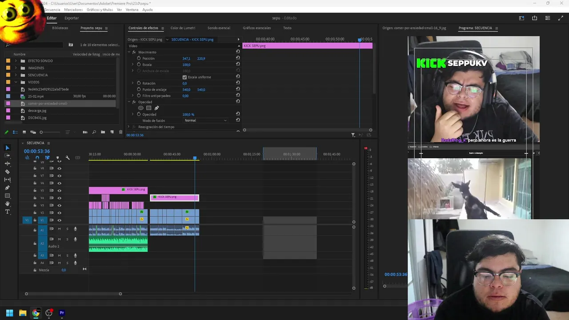The image size is (569, 320).
Task: Add a marker in the timeline
Action: point(57,158)
